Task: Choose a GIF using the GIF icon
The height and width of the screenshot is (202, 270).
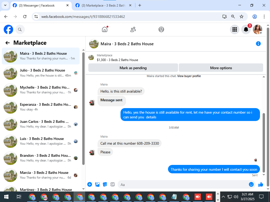Action: point(112,184)
